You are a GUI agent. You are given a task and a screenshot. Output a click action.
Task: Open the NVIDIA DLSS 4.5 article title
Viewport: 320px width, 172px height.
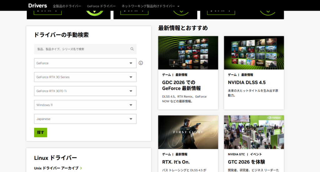[247, 83]
